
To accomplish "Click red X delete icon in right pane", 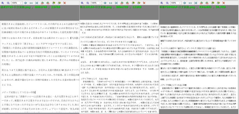I will (x=224, y=3).
